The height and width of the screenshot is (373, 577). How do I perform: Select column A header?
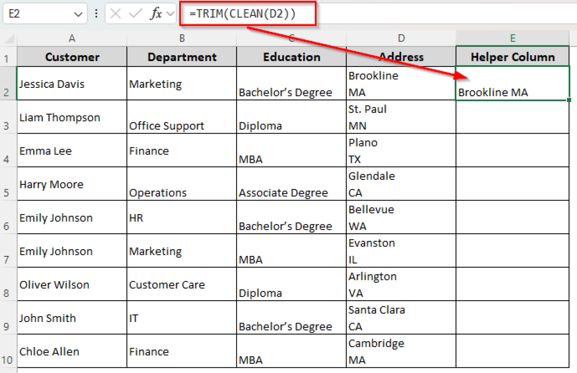click(x=72, y=38)
